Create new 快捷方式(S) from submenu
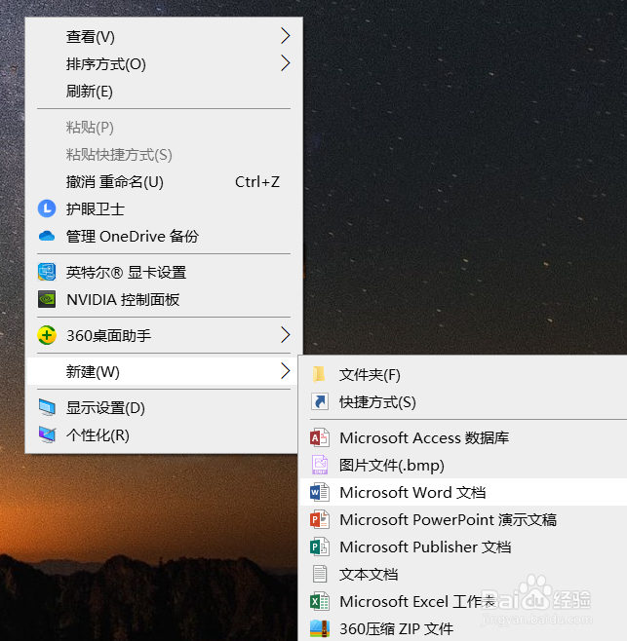The image size is (627, 641). pos(464,402)
